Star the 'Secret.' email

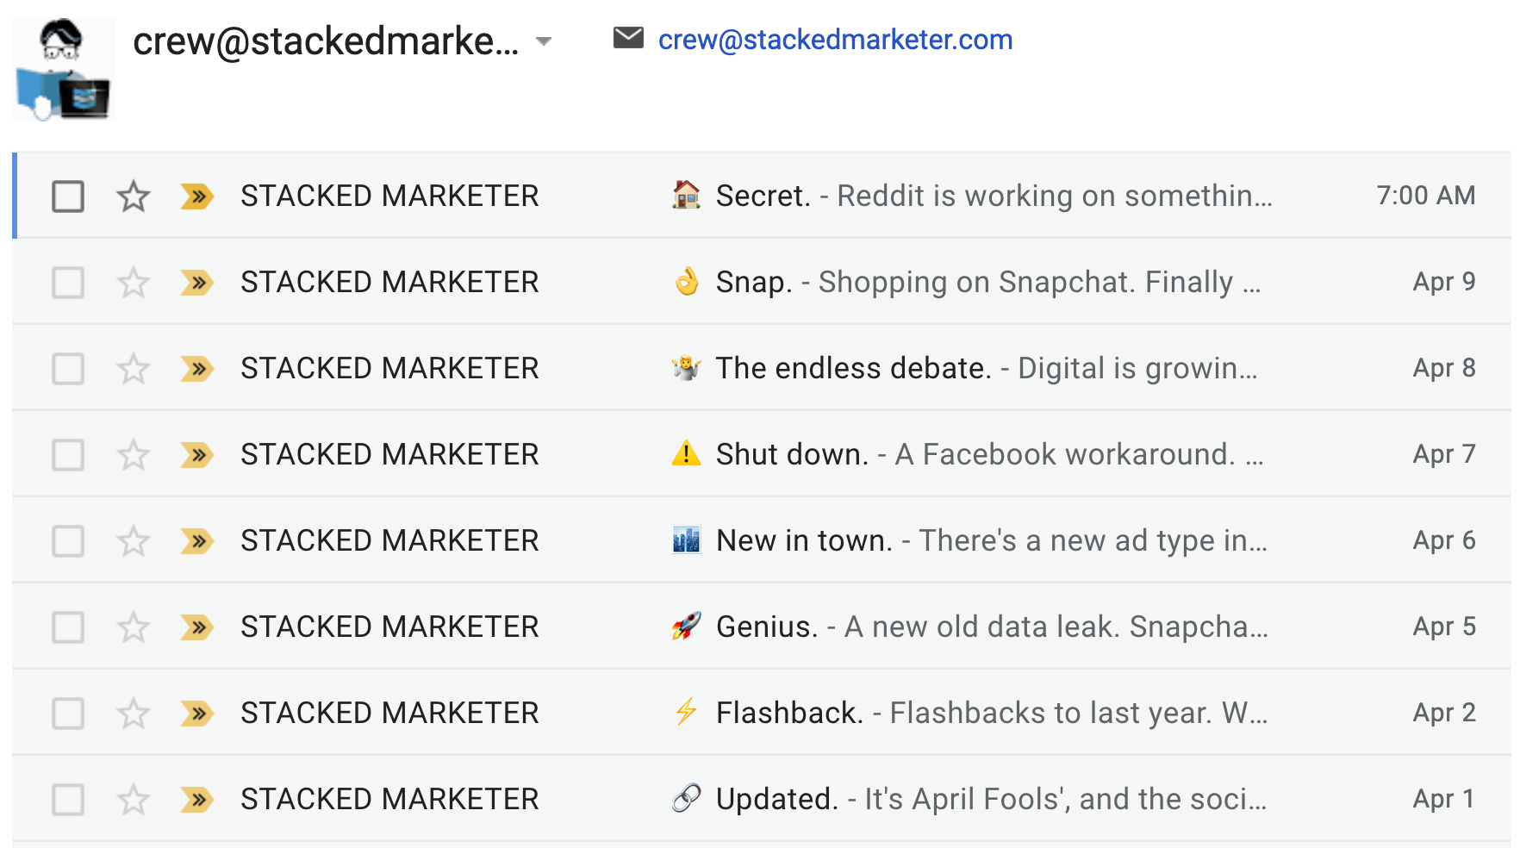pyautogui.click(x=134, y=196)
